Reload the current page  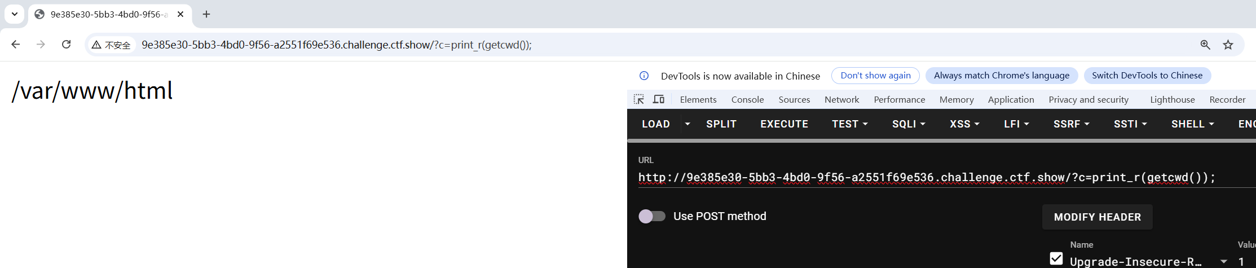[x=66, y=45]
